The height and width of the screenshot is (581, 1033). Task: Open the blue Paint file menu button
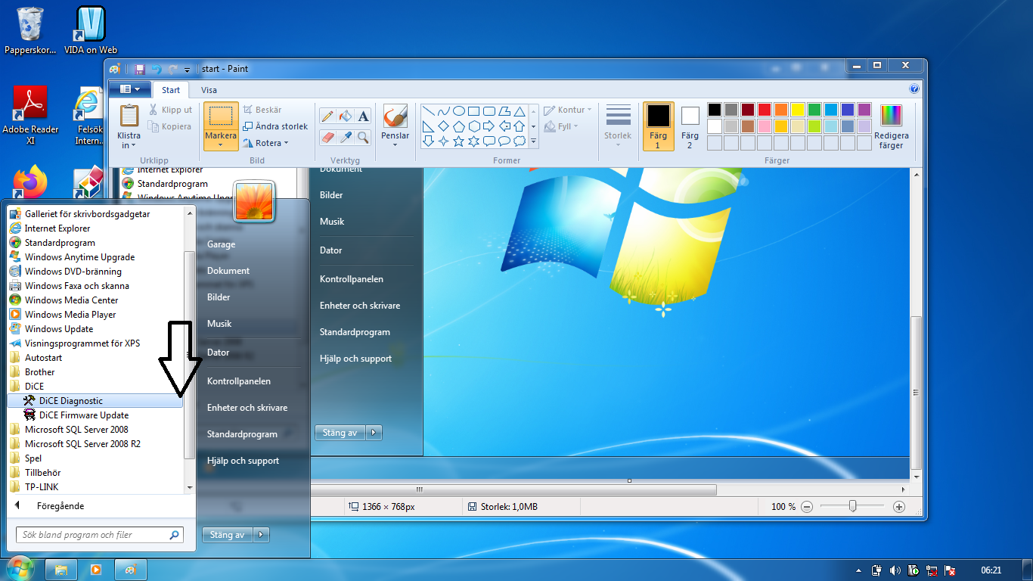(130, 89)
